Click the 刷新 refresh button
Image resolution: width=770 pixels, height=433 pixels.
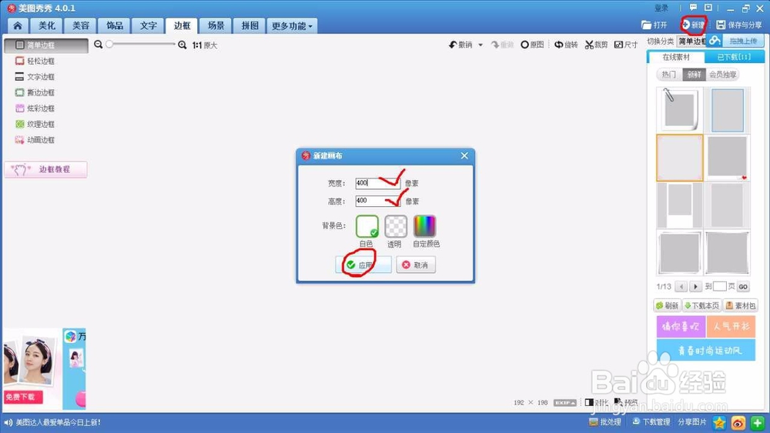pyautogui.click(x=667, y=305)
